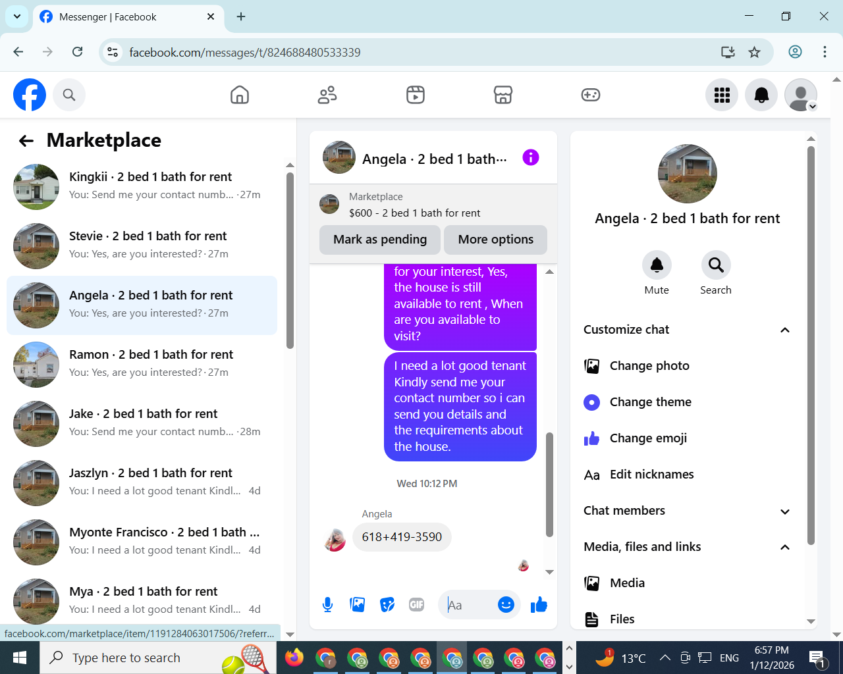Click chat messages scrollbar
843x674 pixels.
[x=549, y=484]
